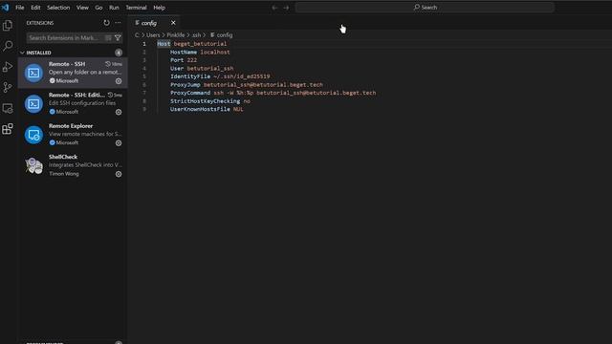Go back with the left arrow
The height and width of the screenshot is (344, 612).
[x=274, y=8]
